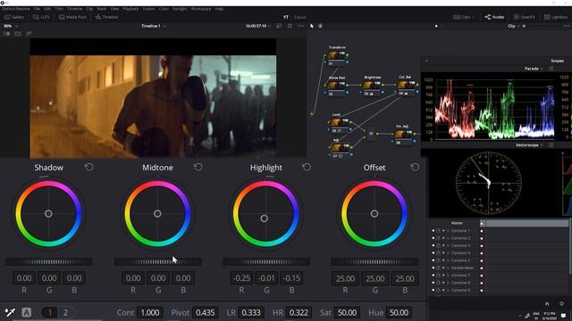Reset the Offset color wheel

point(415,167)
